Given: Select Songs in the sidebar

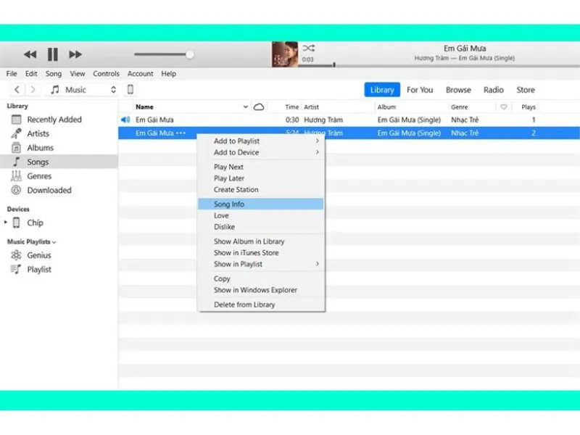Looking at the screenshot, I should pyautogui.click(x=59, y=162).
